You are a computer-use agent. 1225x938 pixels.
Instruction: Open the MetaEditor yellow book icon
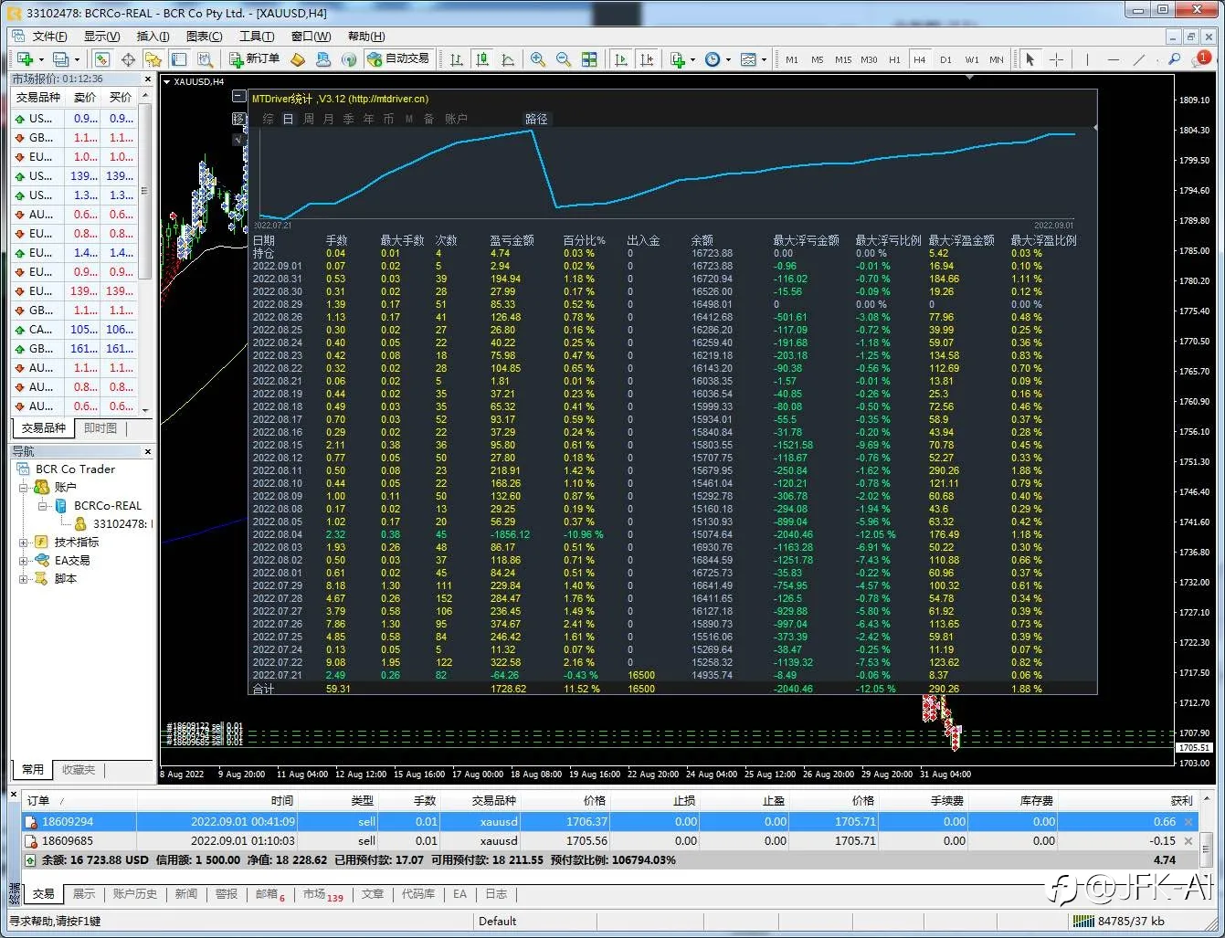[x=298, y=59]
